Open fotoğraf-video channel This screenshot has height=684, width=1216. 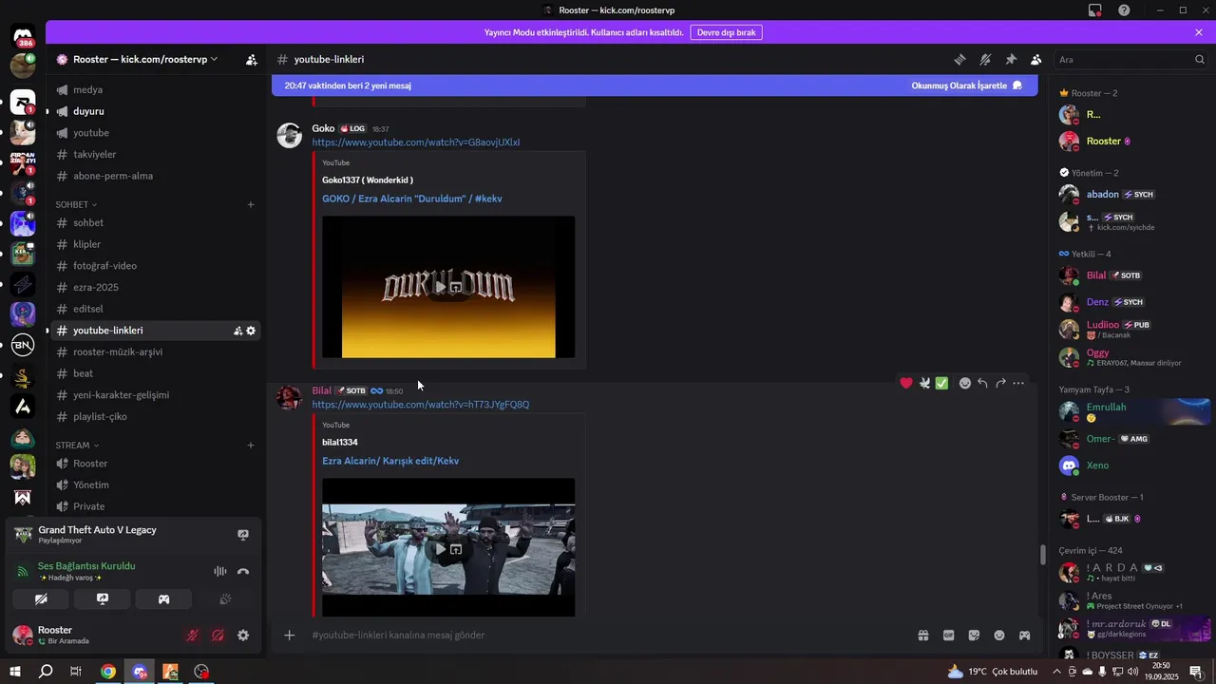click(x=157, y=266)
